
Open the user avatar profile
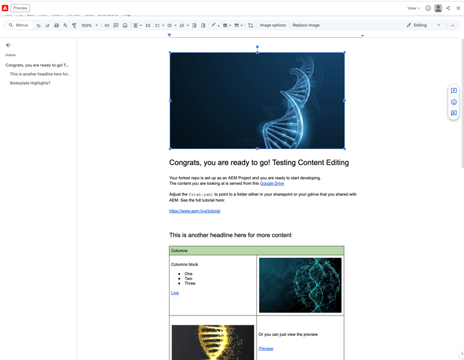pos(438,8)
